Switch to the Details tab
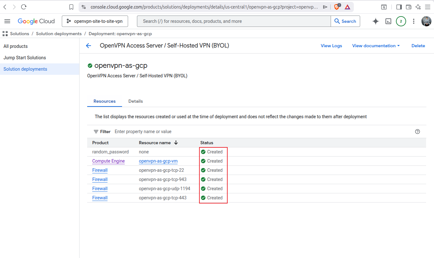 click(x=136, y=101)
